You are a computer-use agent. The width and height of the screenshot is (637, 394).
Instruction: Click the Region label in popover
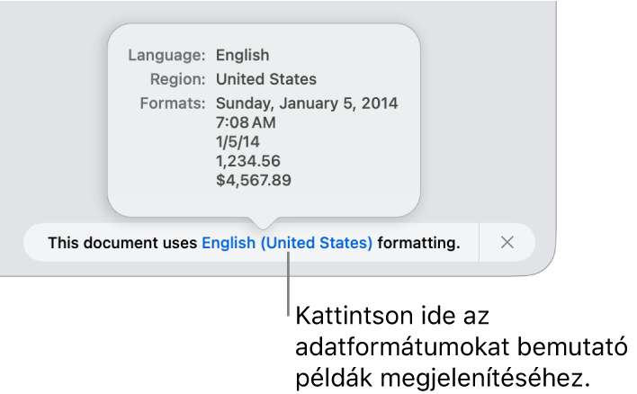click(x=175, y=79)
